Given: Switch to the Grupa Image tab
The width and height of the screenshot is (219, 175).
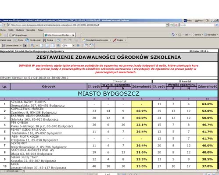Looking at the screenshot, I should coord(27,35).
